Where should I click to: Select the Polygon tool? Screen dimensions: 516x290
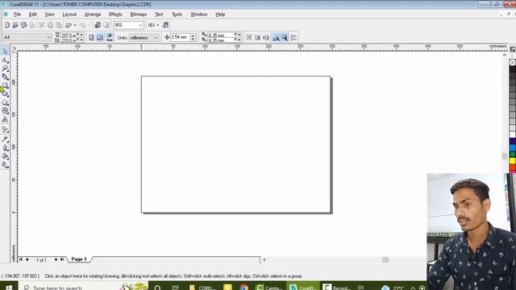point(5,102)
